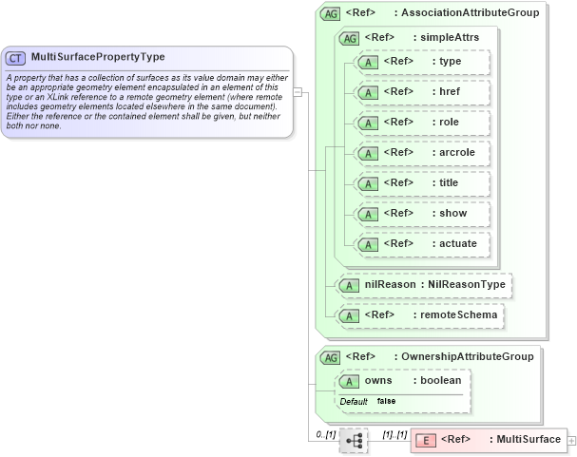Expand the MultiSurface element node
577x457 pixels.
click(571, 441)
